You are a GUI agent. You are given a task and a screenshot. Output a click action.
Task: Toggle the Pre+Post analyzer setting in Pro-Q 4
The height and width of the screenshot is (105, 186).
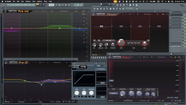pyautogui.click(x=58, y=102)
